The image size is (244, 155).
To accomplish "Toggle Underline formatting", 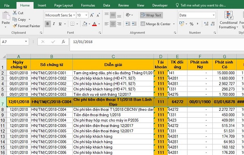I will [60, 24].
